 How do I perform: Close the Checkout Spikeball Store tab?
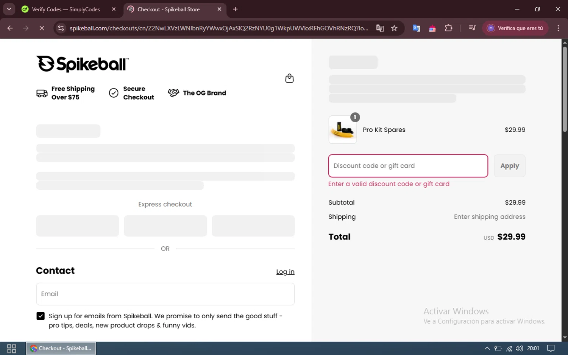pyautogui.click(x=219, y=9)
